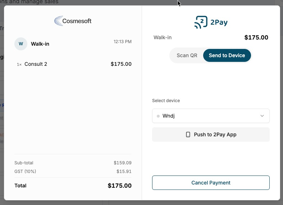Switch to Scan QR mode
Viewport: 283px width, 205px height.
[187, 55]
